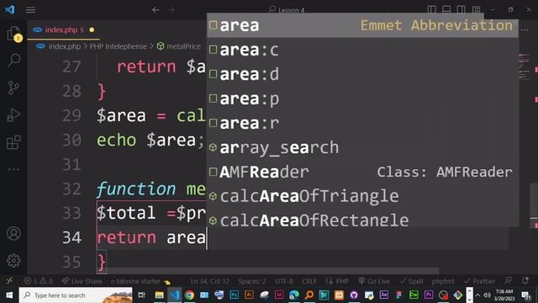Open the Windows Start menu

point(9,295)
